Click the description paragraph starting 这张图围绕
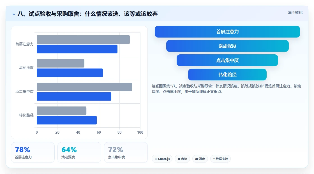The width and height of the screenshot is (314, 174). [226, 89]
